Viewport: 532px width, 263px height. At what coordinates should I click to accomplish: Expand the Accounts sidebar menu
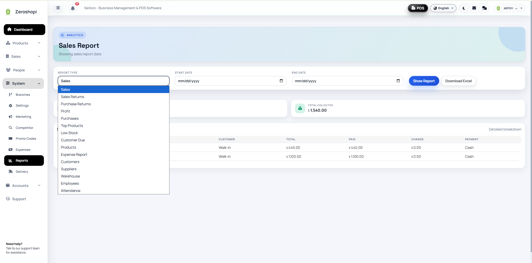point(23,186)
